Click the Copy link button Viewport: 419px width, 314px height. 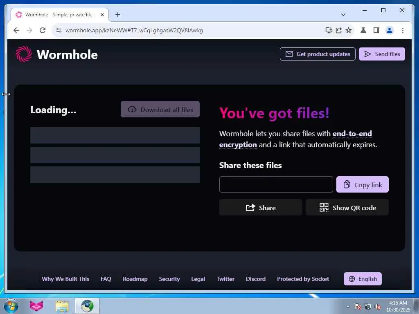[363, 184]
